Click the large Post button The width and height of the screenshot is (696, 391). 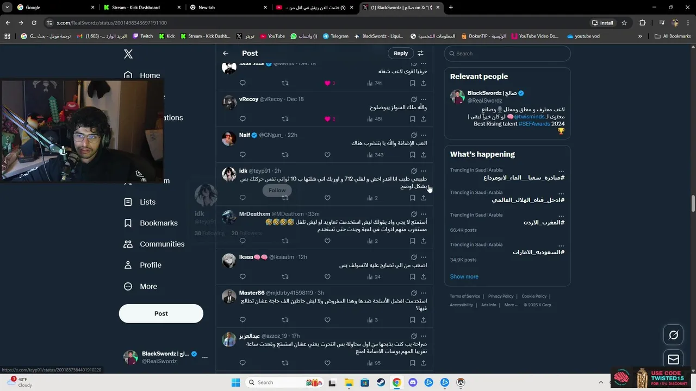161,313
